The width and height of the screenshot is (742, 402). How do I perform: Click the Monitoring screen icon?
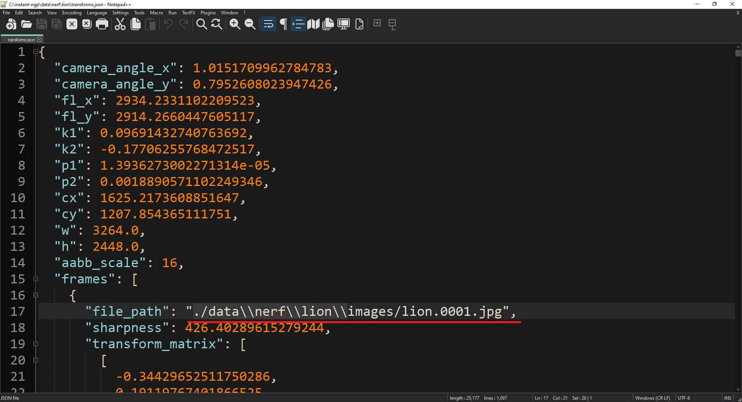click(x=344, y=24)
